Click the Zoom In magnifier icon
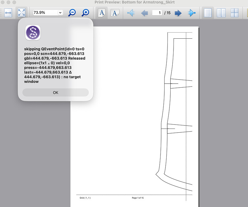Viewport: 248px width, 207px height. (85, 13)
